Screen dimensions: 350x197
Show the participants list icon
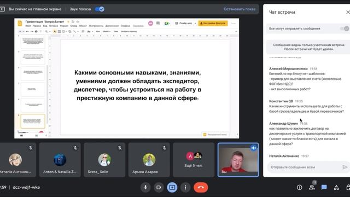[312, 187]
